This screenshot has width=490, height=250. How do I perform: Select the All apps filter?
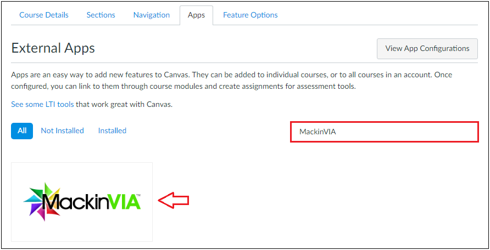(22, 130)
